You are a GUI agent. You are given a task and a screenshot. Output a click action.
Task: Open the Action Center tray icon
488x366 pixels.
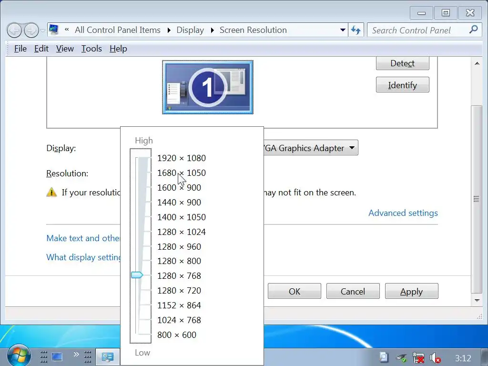click(384, 357)
